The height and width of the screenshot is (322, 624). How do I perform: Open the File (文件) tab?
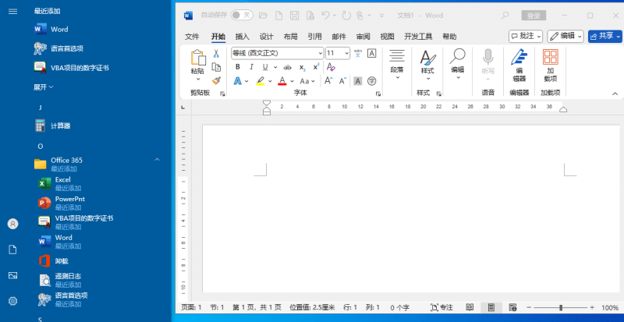192,37
